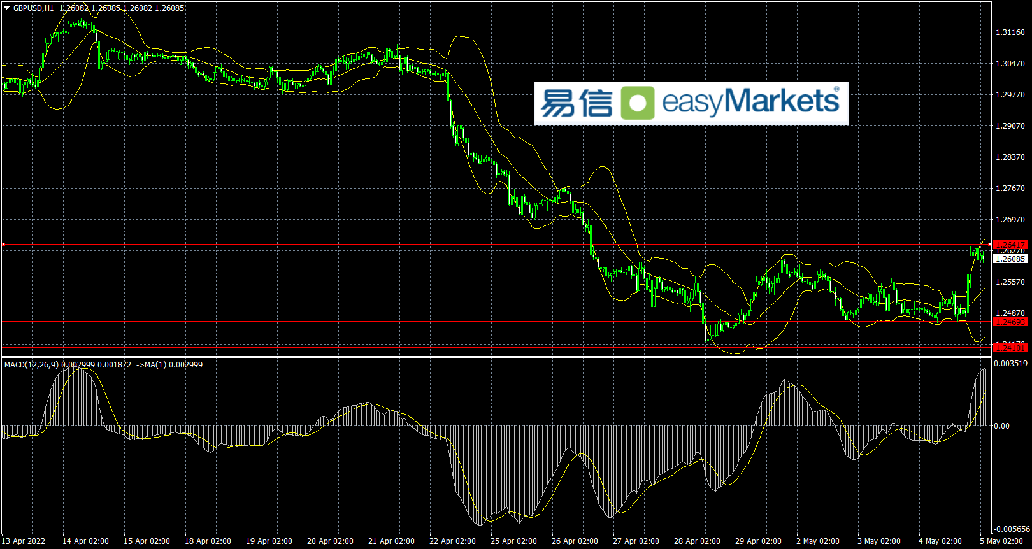Click the 1.24870 price axis label
Image resolution: width=1032 pixels, height=549 pixels.
1010,313
